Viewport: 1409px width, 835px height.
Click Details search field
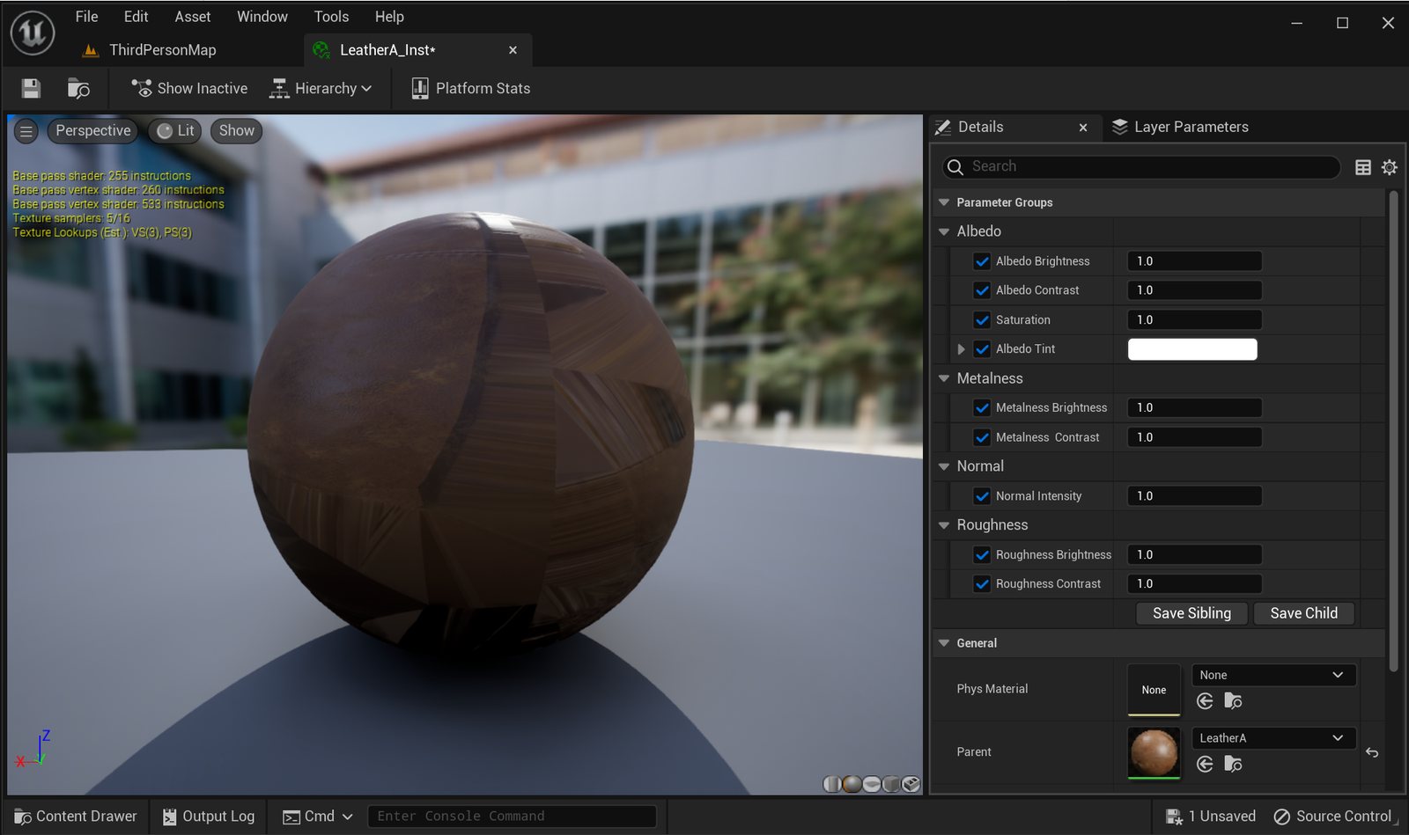point(1141,167)
